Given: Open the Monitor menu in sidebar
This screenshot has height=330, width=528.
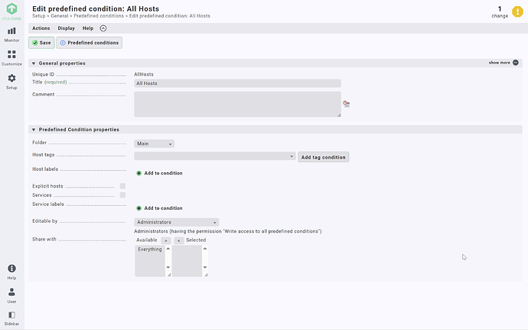Looking at the screenshot, I should click(11, 34).
